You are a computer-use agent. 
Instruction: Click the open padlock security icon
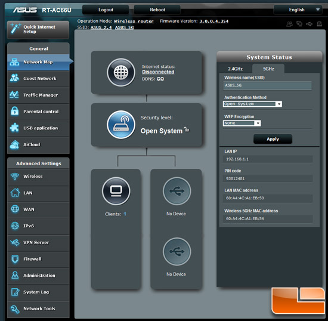click(x=186, y=129)
